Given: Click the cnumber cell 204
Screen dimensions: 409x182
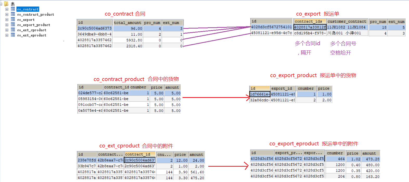Looking at the screenshot, I should [x=335, y=176].
